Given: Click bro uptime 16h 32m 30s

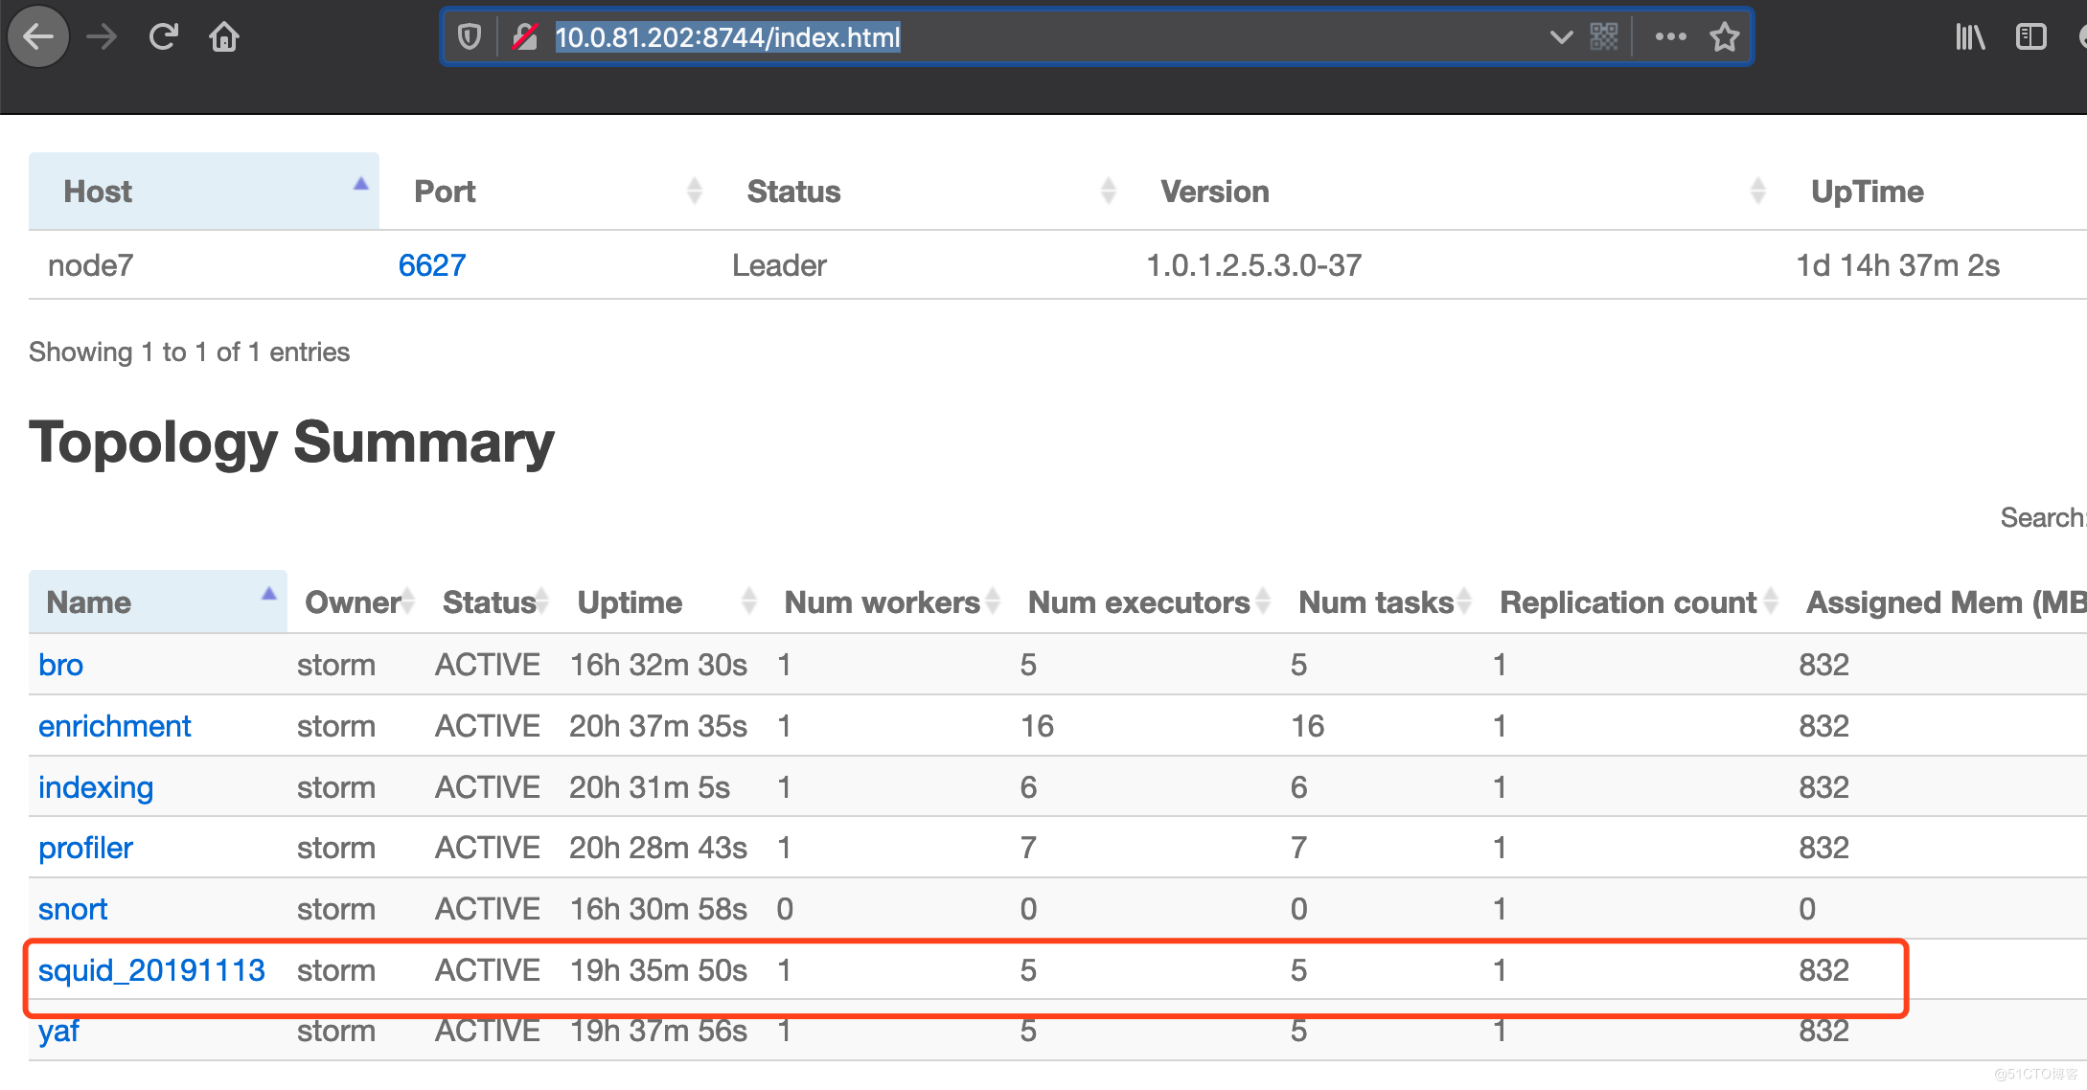Looking at the screenshot, I should click(658, 665).
